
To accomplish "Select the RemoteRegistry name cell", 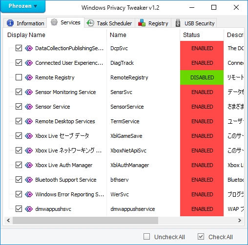I will pos(129,77).
